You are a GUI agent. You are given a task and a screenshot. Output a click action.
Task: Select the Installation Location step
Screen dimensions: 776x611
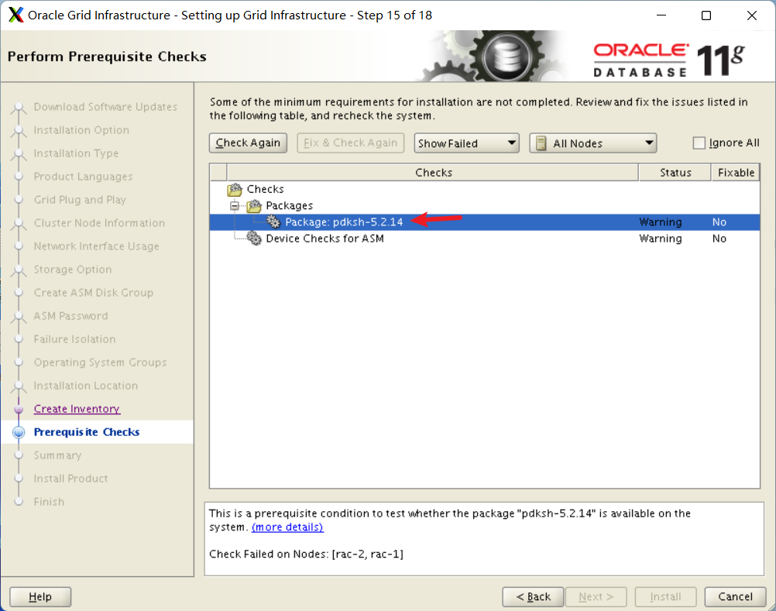coord(86,386)
